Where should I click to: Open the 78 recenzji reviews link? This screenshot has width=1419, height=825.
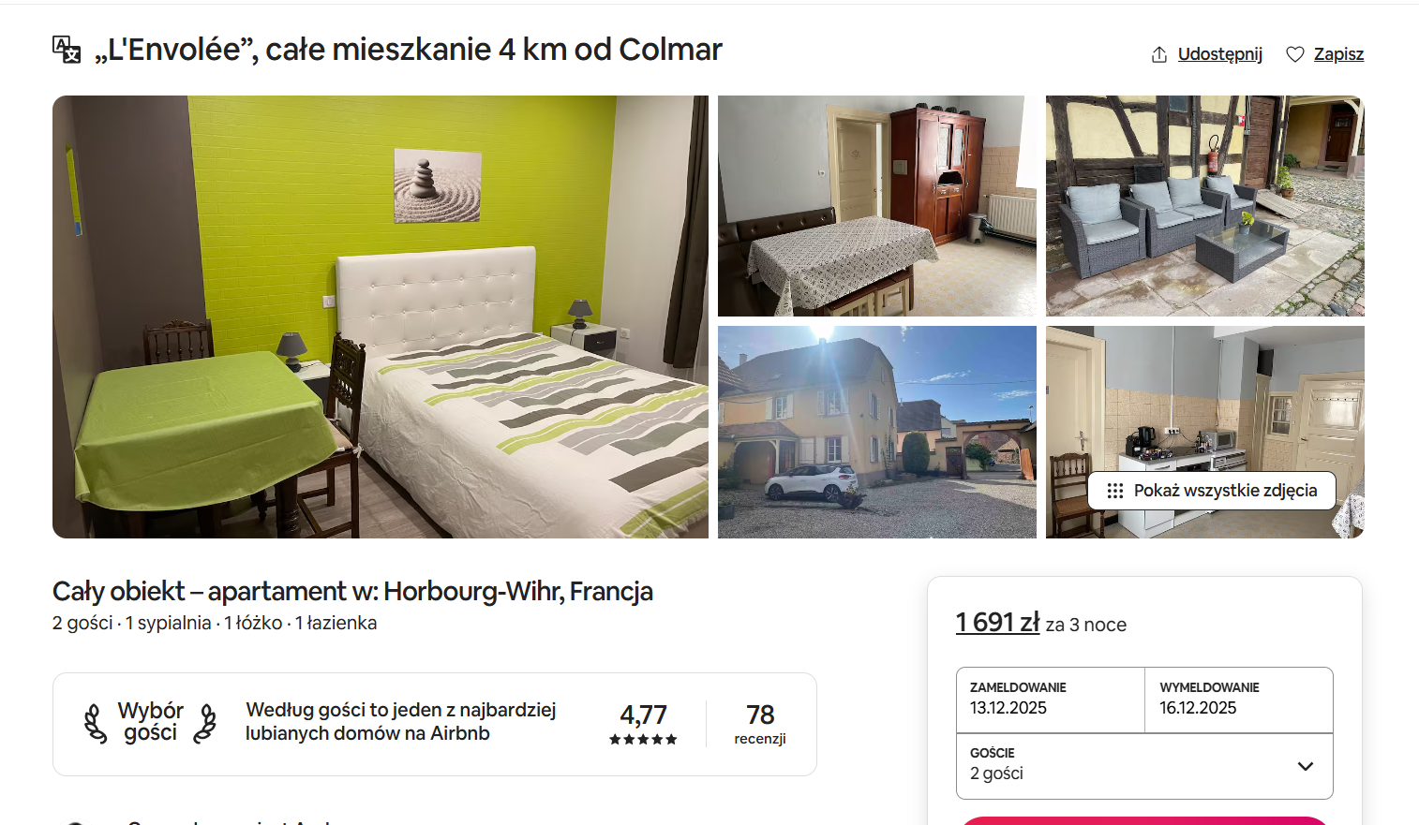760,724
